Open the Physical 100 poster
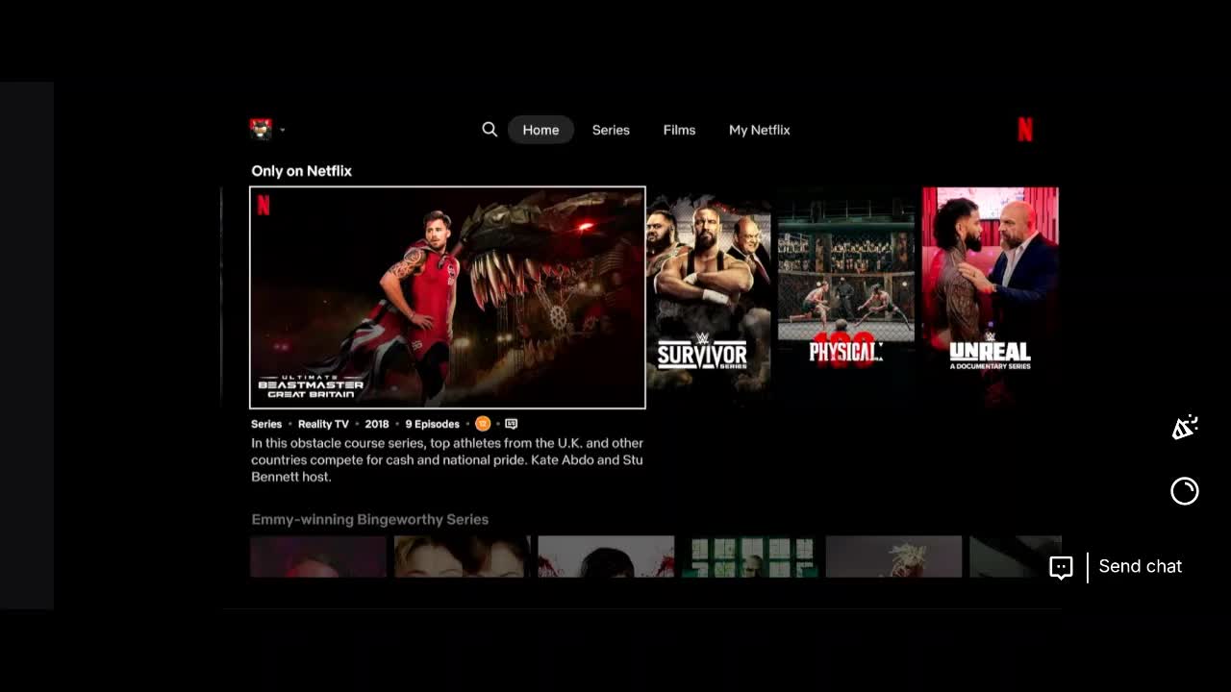This screenshot has width=1231, height=692. 845,293
